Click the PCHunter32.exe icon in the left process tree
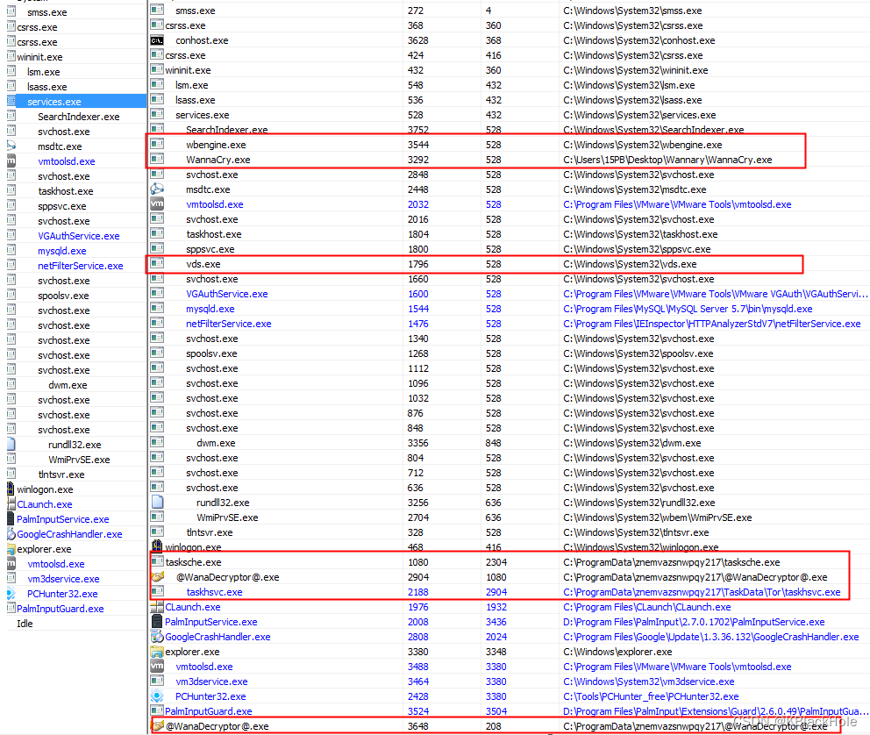This screenshot has height=735, width=870. point(11,593)
